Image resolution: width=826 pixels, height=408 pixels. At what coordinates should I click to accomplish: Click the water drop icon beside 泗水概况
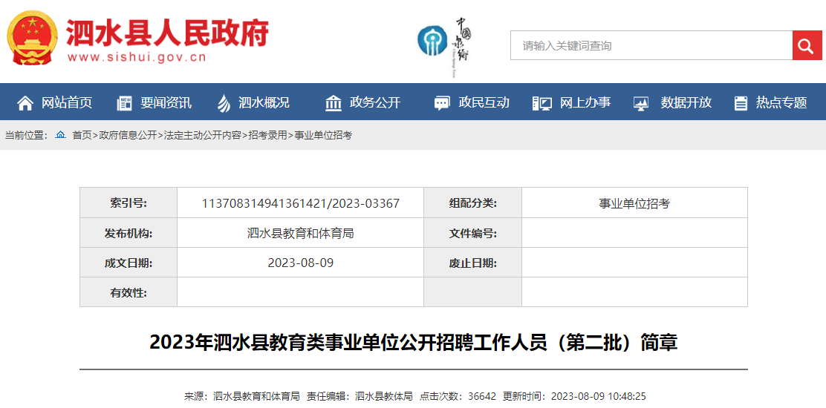tap(224, 103)
